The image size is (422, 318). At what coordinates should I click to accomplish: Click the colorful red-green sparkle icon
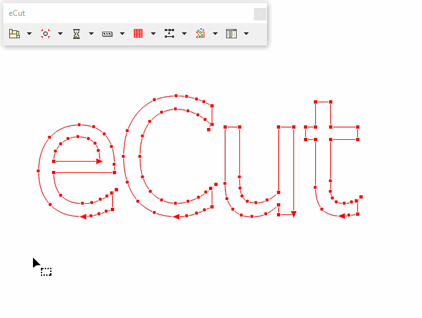pyautogui.click(x=200, y=34)
